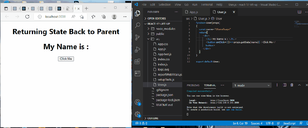The width and height of the screenshot is (308, 128).
Task: Split the editor right in VS Code
Action: pos(299,12)
